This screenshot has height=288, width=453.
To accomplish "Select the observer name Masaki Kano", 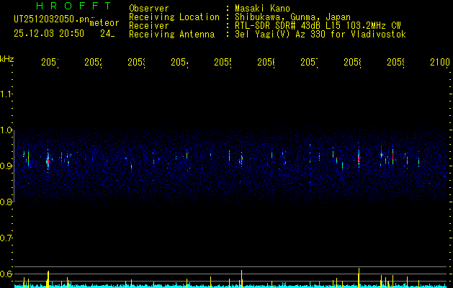I will (x=262, y=9).
